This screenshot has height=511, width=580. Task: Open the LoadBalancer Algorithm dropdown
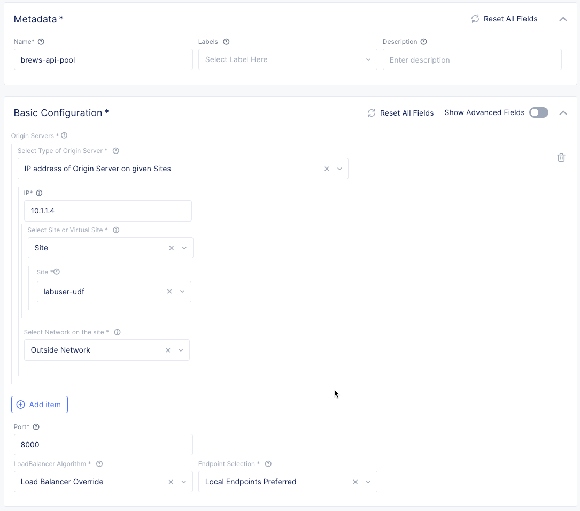[x=183, y=482]
